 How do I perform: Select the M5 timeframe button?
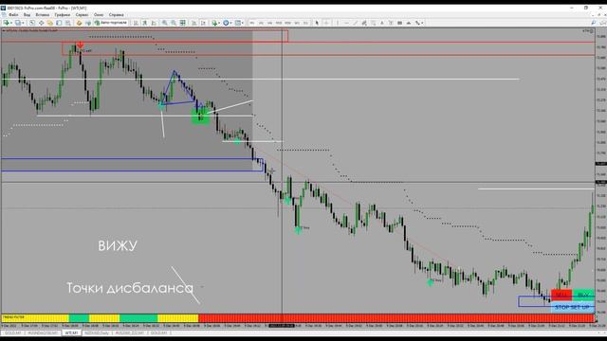[x=261, y=23]
